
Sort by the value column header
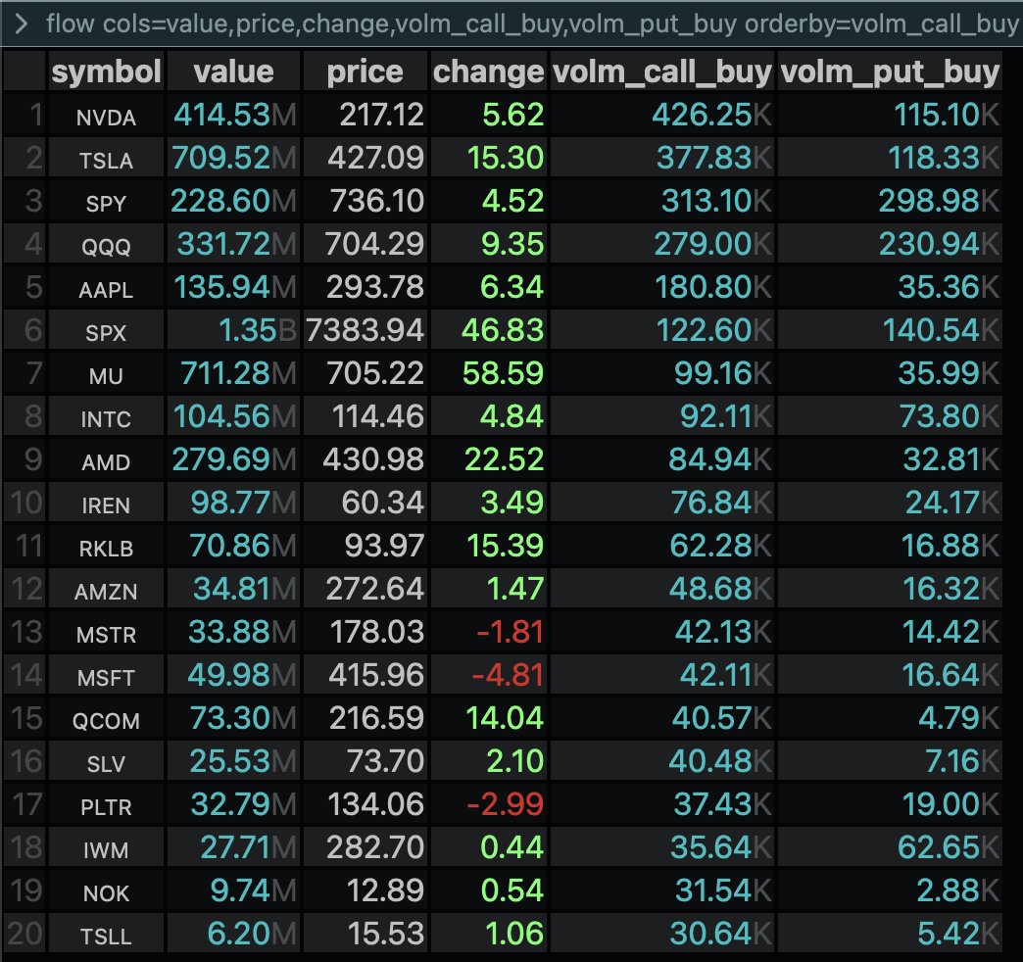pos(233,72)
